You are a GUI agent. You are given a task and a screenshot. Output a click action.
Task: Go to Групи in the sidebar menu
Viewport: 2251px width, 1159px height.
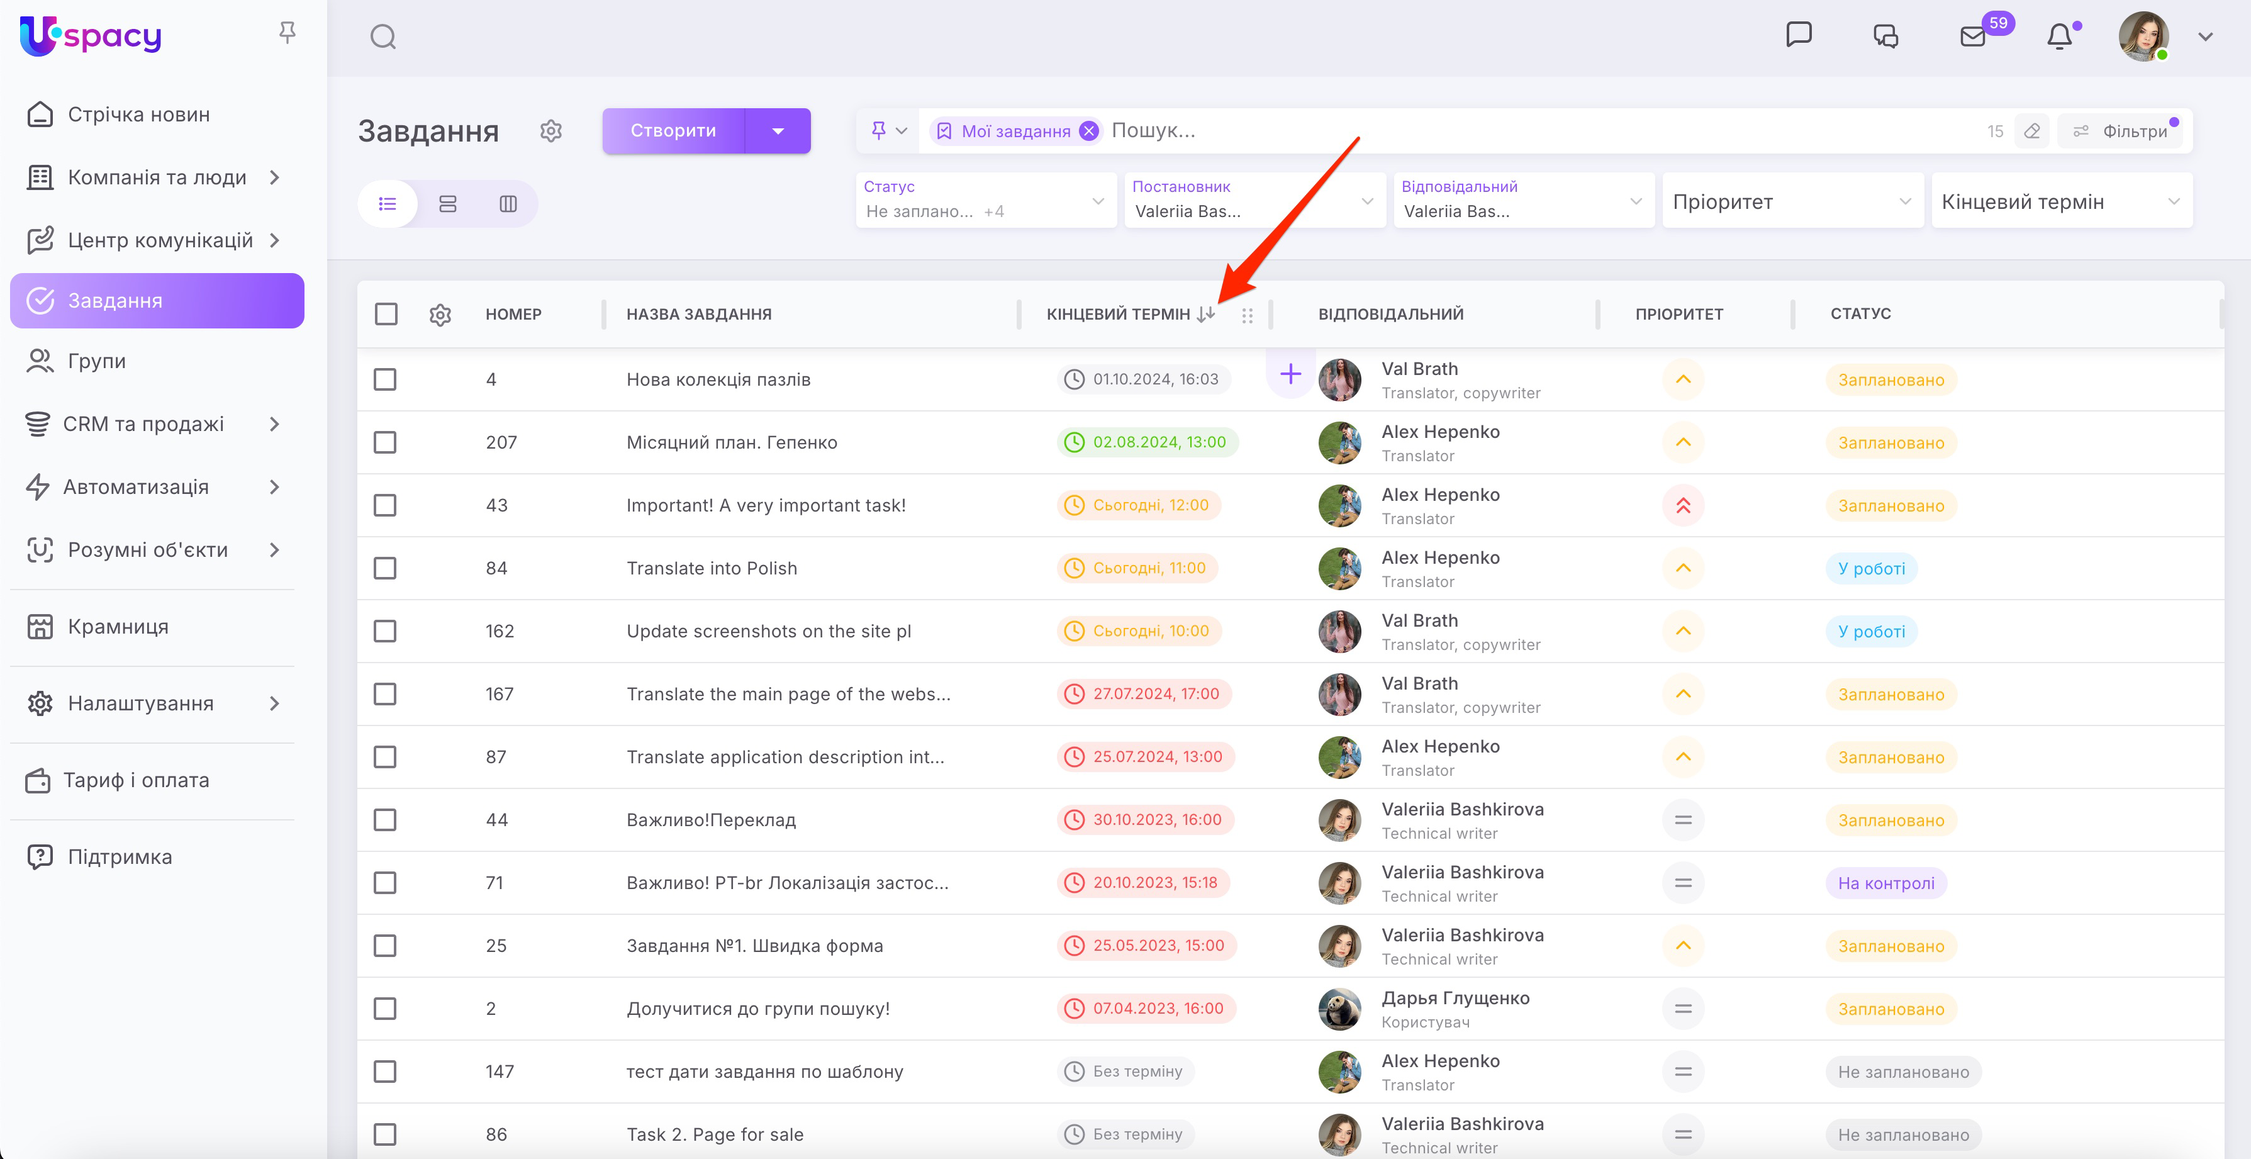click(x=97, y=361)
